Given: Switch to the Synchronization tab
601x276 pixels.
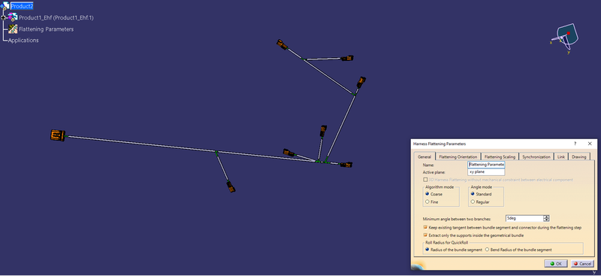Looking at the screenshot, I should (x=536, y=156).
